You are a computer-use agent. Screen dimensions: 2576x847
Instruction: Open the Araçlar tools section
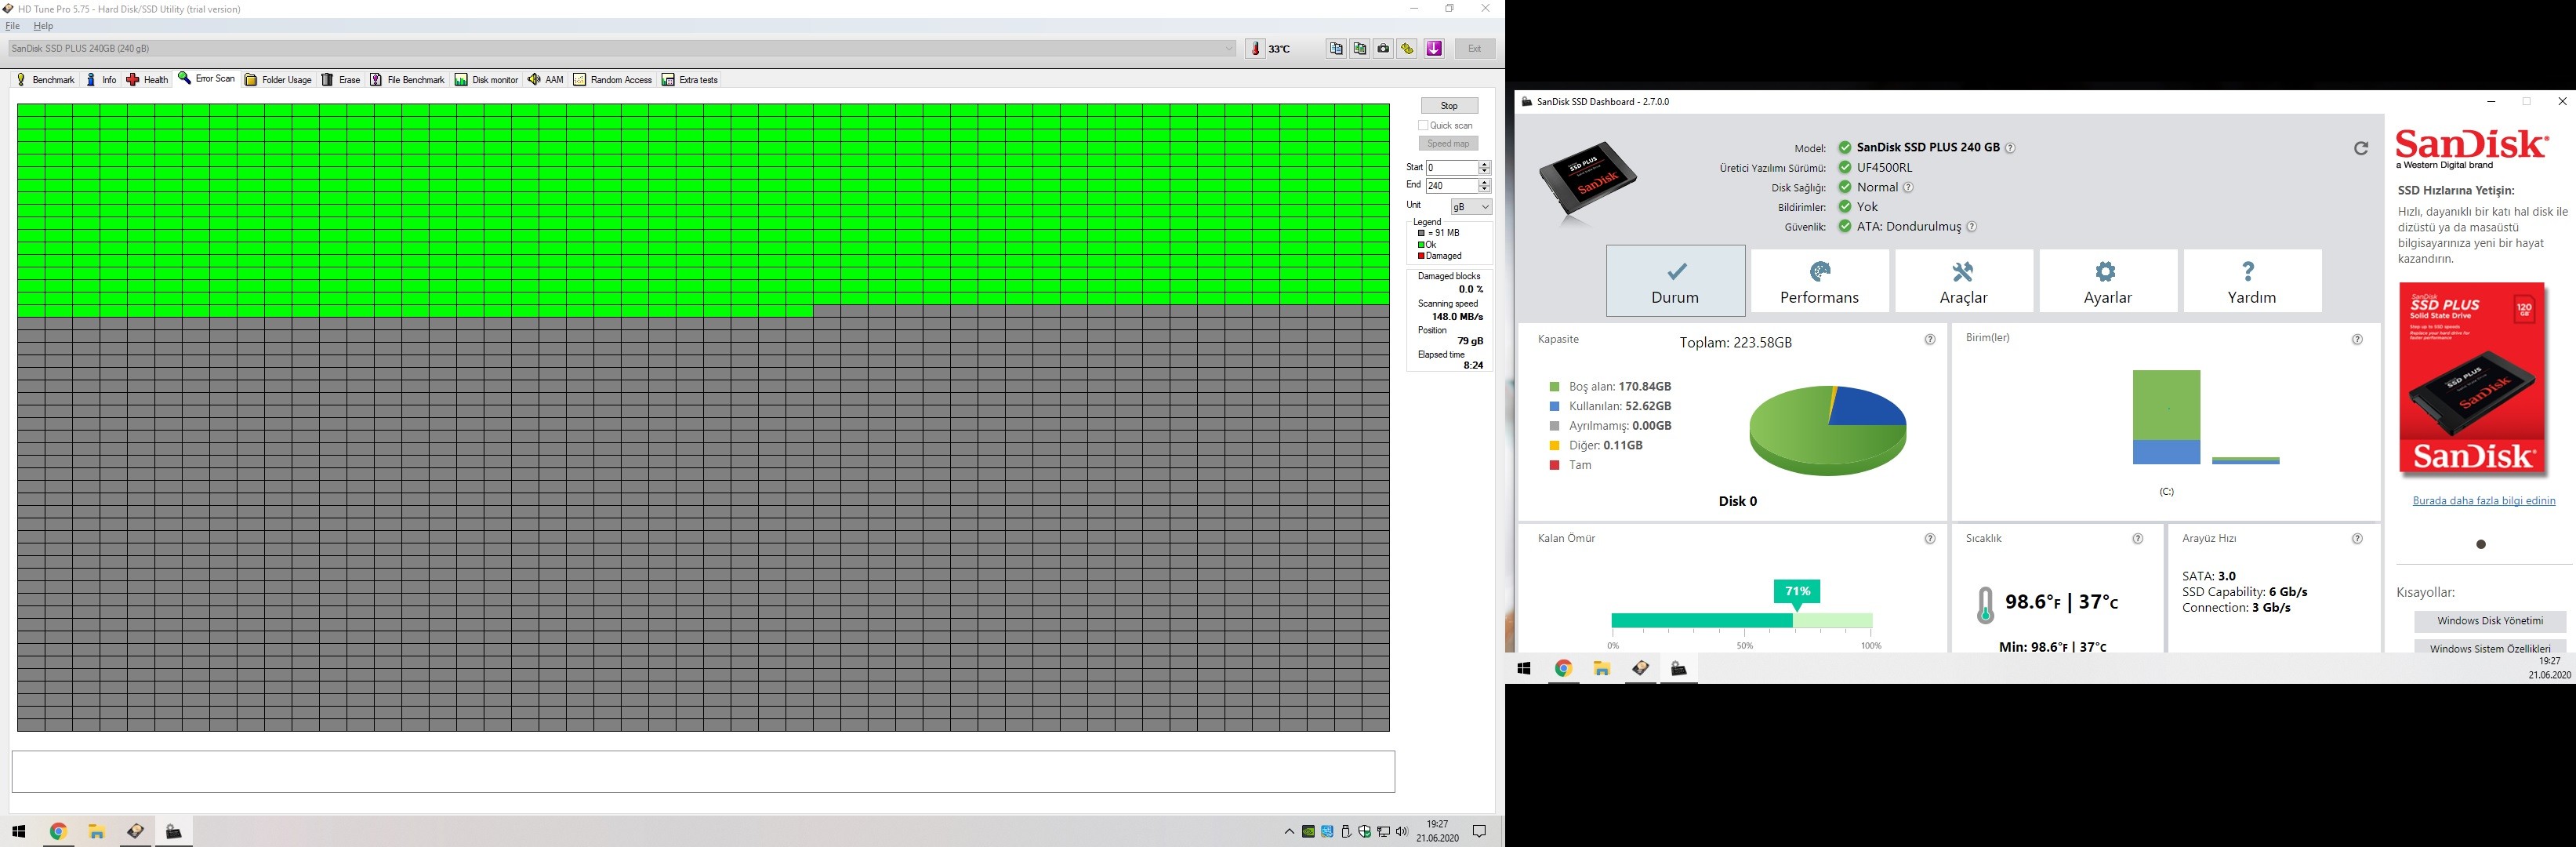click(1963, 282)
